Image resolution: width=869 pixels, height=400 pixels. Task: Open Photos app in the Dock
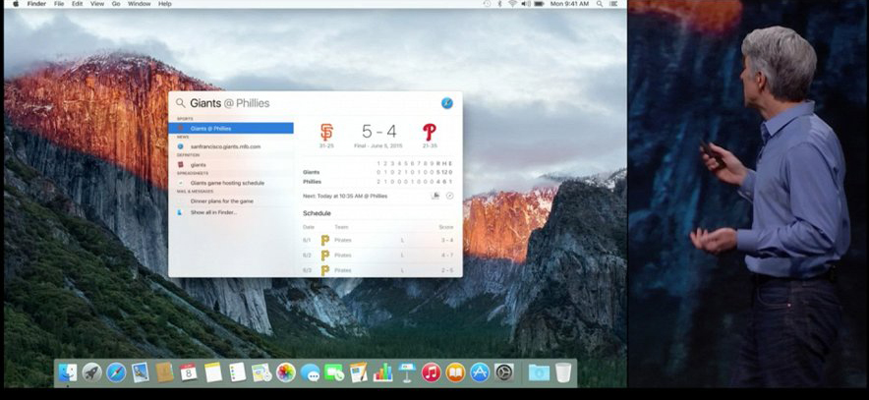click(x=286, y=372)
